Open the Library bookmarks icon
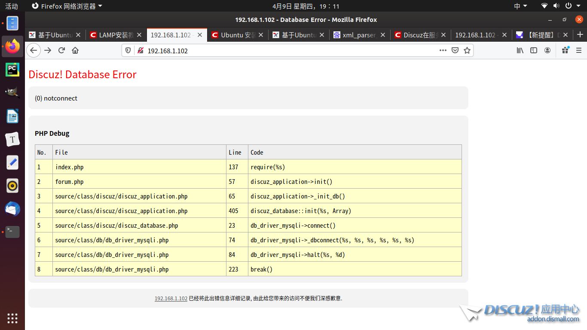The width and height of the screenshot is (587, 330). pos(520,50)
